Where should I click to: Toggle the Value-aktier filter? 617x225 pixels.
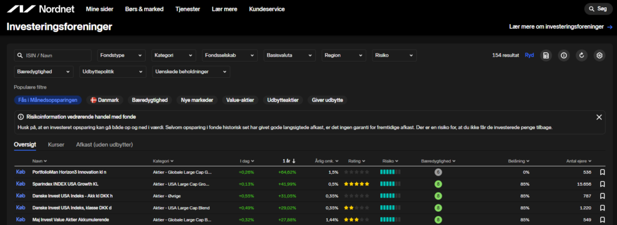click(240, 100)
